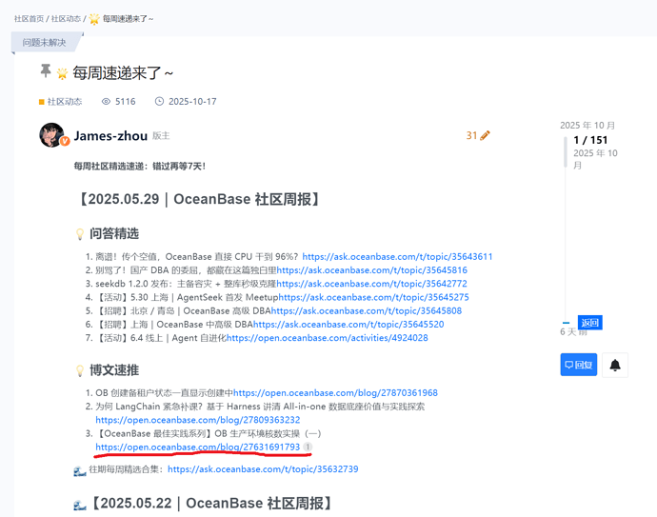Click the wave emoji before 往期每周精选合集
The image size is (657, 517).
(80, 471)
